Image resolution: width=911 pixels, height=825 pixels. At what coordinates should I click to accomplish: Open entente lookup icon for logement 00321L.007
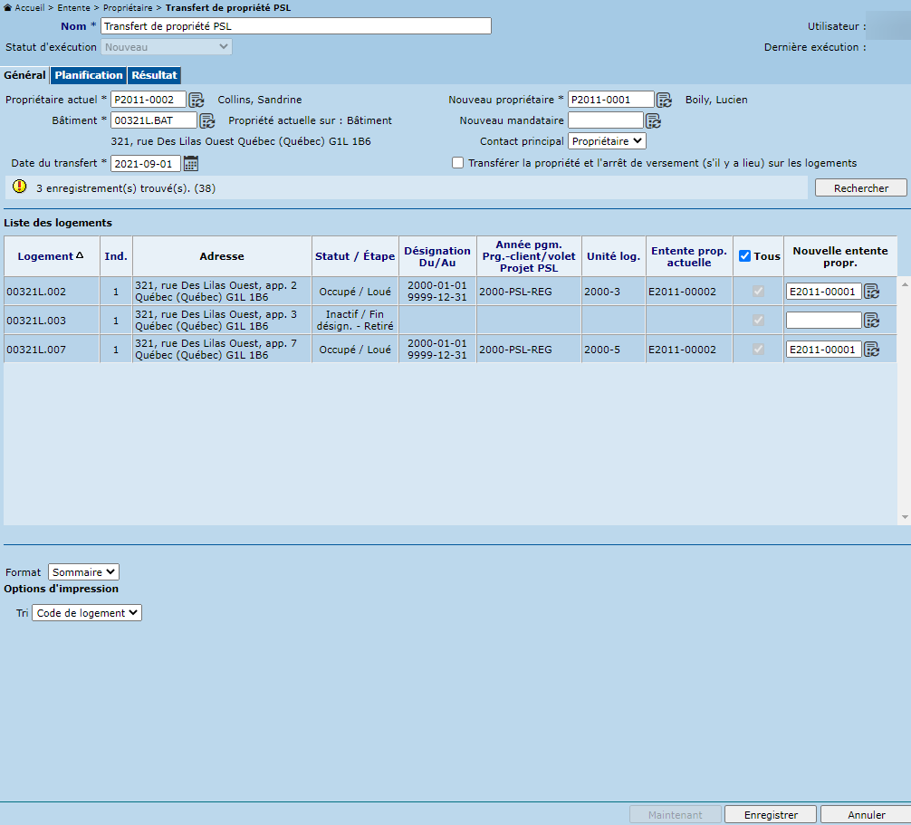click(x=871, y=350)
